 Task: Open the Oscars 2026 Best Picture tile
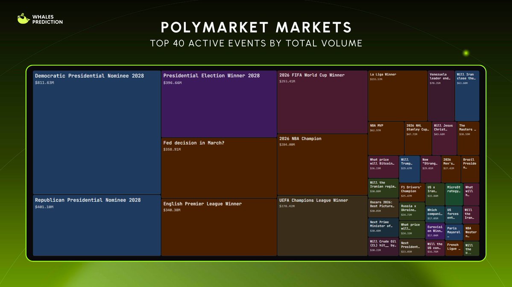point(383,208)
